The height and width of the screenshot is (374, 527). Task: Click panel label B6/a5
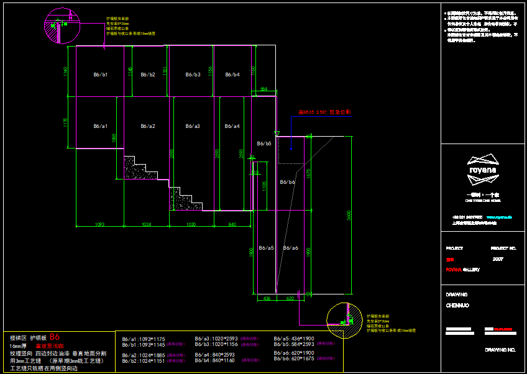[x=266, y=248]
